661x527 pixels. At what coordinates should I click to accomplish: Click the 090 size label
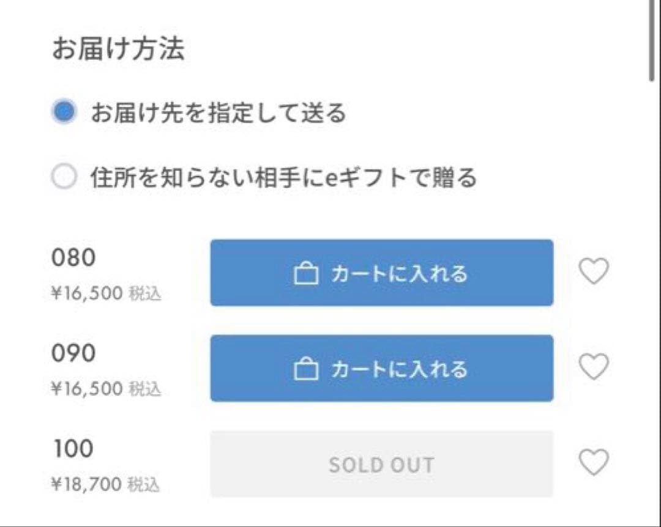(73, 353)
